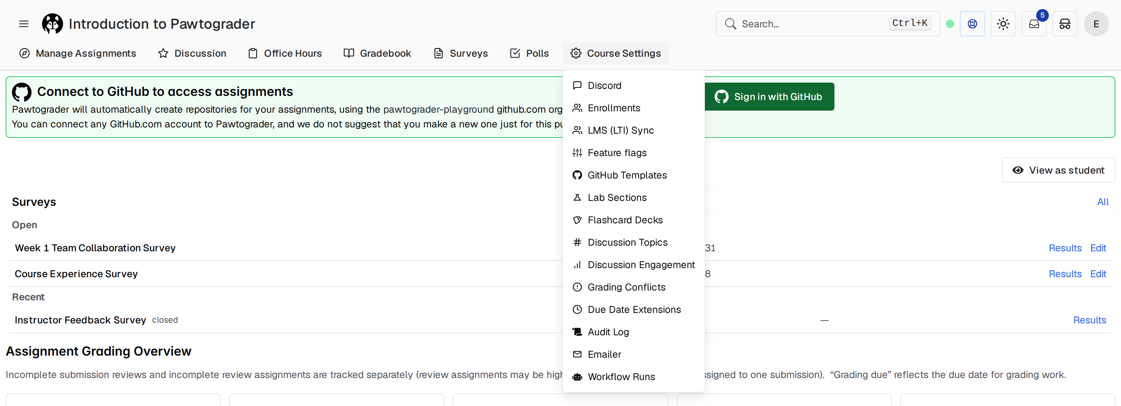Open Surveys navigation tab
Image resolution: width=1121 pixels, height=406 pixels.
(x=461, y=54)
